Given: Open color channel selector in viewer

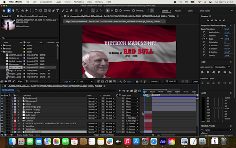Looking at the screenshot, I should click(120, 81).
